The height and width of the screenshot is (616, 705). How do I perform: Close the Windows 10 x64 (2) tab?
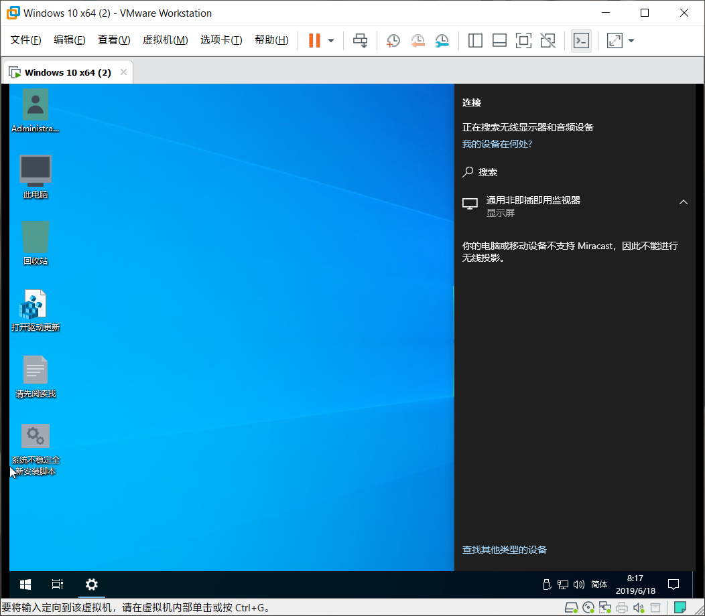point(124,72)
